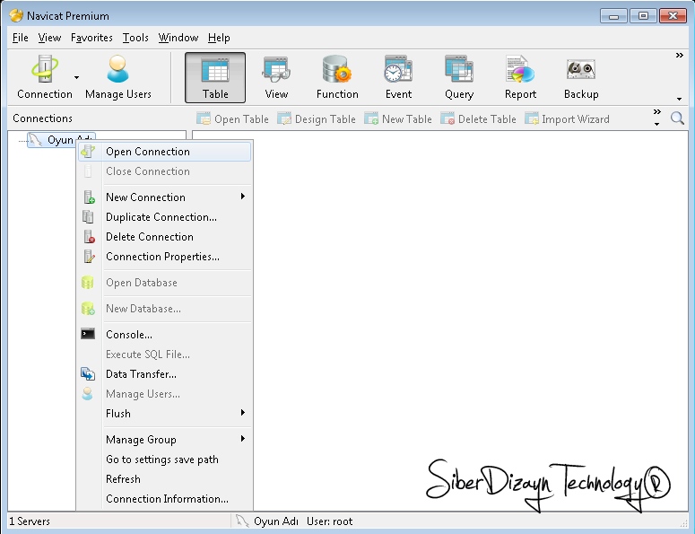Click 'User: root' in status bar
This screenshot has width=695, height=534.
tap(329, 521)
